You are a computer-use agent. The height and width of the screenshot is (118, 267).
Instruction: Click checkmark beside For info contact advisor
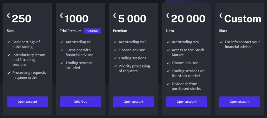[221, 42]
